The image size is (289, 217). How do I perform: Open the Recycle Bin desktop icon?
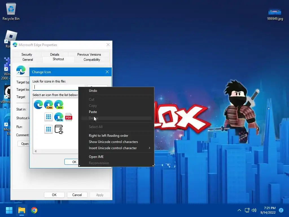[11, 11]
